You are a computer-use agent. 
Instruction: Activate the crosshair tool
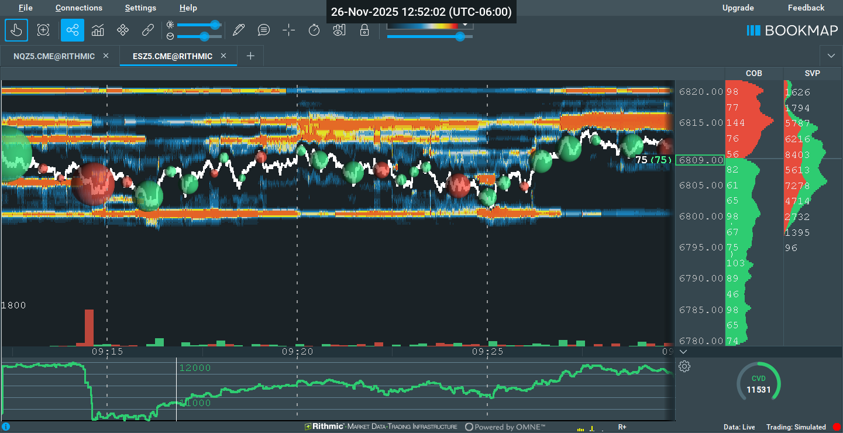(x=289, y=30)
